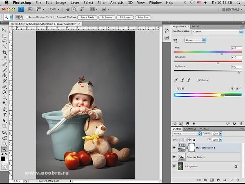The image size is (245, 184).
Task: Enable the Colorize checkbox
Action: 197,80
